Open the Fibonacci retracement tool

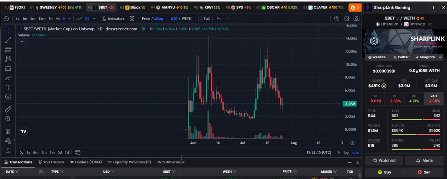pos(8,49)
